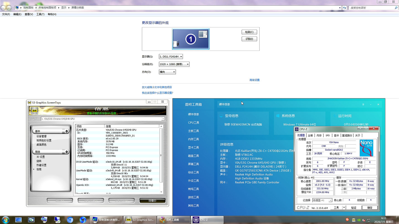Open the 文件(F) menu
Screen dimensions: 399x224
(6, 14)
